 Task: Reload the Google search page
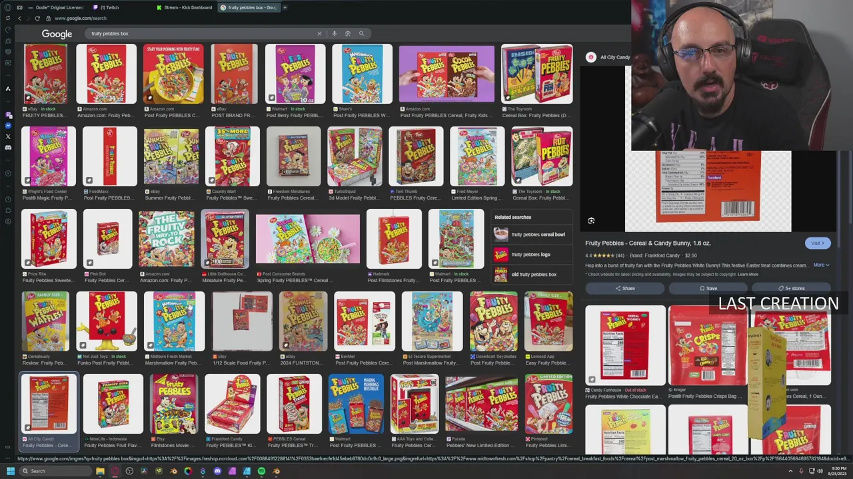click(37, 19)
